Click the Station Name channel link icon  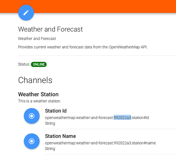point(32,141)
